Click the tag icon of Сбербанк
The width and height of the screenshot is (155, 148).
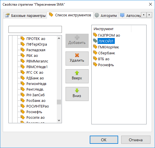pos(95,53)
